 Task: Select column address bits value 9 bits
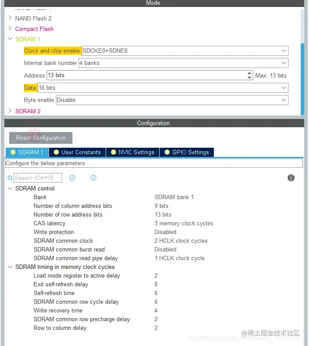click(161, 206)
